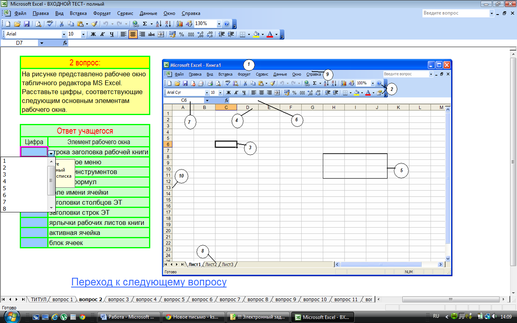Image resolution: width=517 pixels, height=323 pixels.
Task: Select the blue cell beside активная ячейка
Action: pos(34,233)
